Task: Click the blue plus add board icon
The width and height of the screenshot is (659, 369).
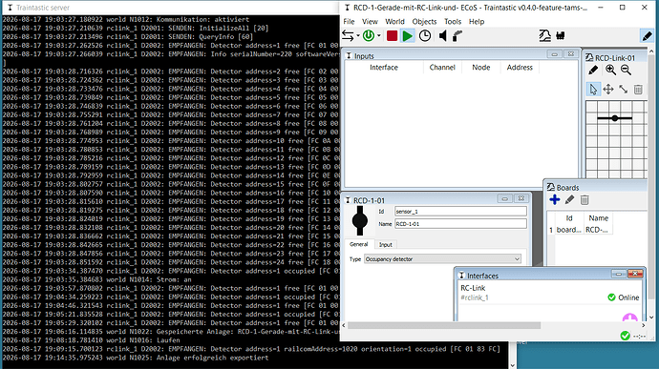Action: [554, 200]
